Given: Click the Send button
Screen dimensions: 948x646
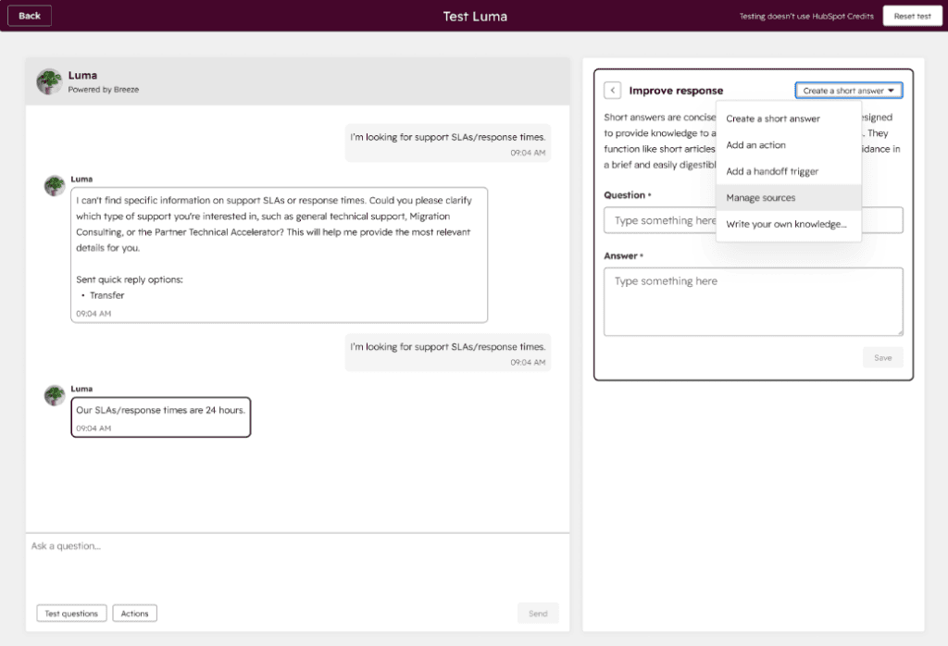Looking at the screenshot, I should point(538,613).
